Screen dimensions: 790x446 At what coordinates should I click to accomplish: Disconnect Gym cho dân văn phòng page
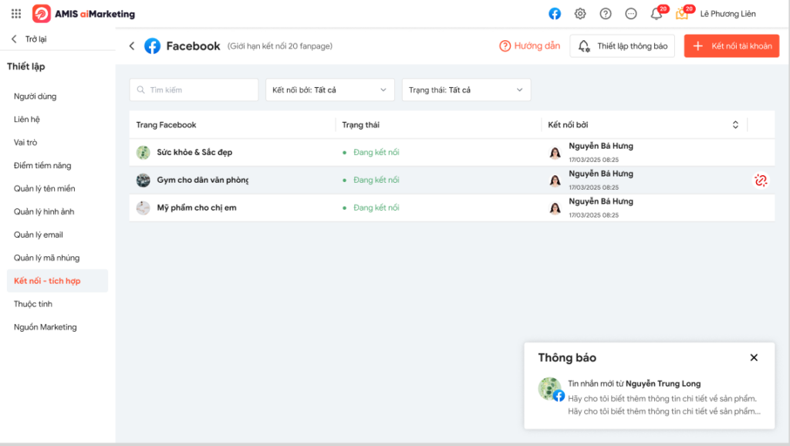761,180
